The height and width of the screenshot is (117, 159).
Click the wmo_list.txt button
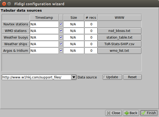[119, 51]
